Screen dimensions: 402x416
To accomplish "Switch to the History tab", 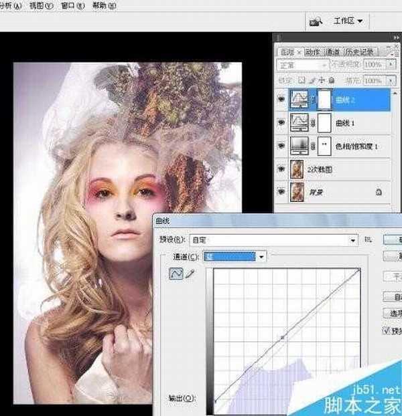I will (x=360, y=52).
